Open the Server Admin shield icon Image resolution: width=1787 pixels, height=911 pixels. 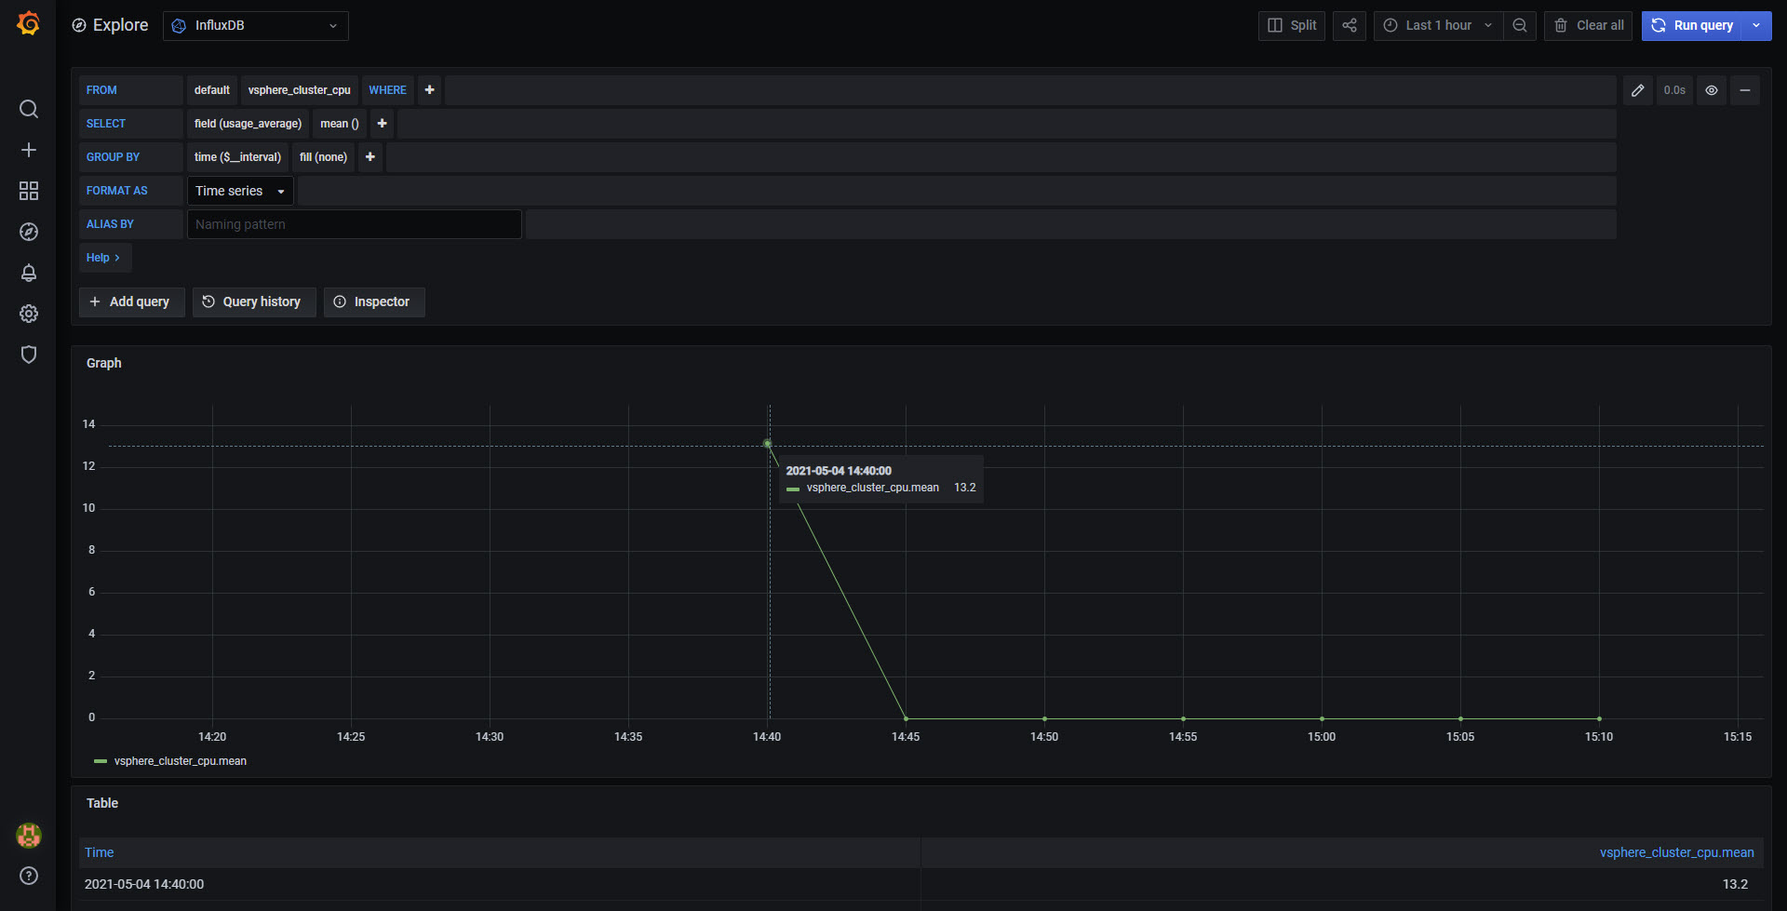pos(29,355)
